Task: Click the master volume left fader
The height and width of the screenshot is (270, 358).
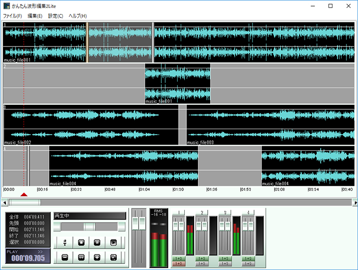Action: click(135, 224)
